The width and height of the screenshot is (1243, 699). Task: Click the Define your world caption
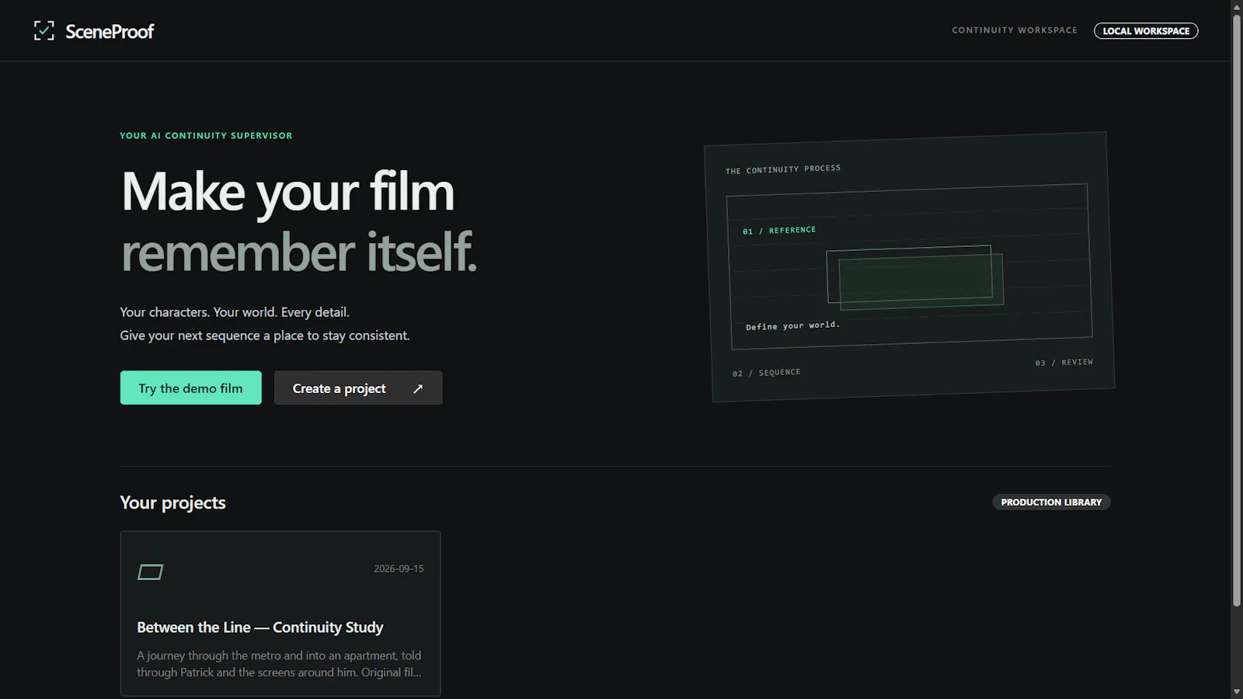pyautogui.click(x=792, y=325)
